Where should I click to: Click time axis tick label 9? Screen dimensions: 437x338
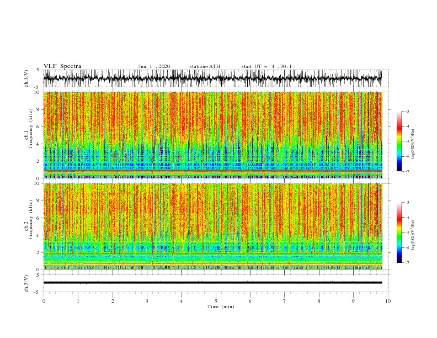[353, 301]
